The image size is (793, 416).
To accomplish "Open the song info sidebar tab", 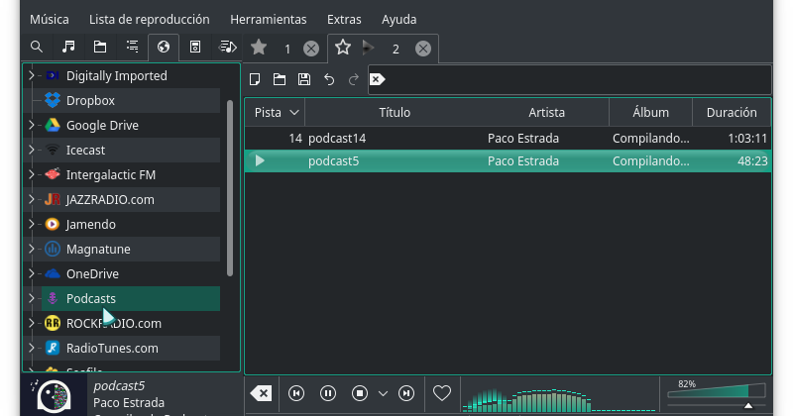I will click(x=227, y=47).
